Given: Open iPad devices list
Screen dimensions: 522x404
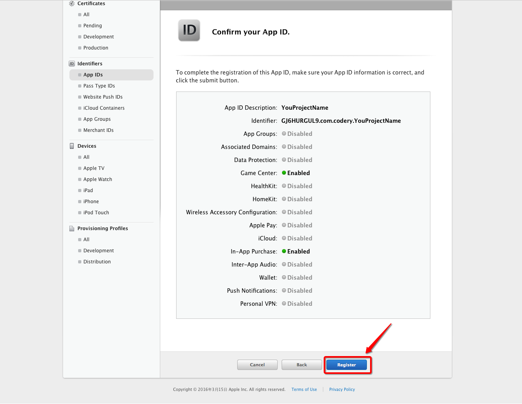Looking at the screenshot, I should [x=88, y=191].
